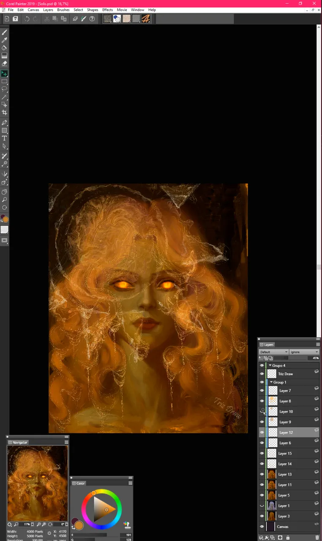Toggle visibility of Triz Draw layer
Screen dimensions: 322x541
pyautogui.click(x=262, y=374)
